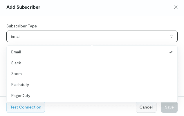Pick Zoom from the dropdown options

tap(17, 74)
